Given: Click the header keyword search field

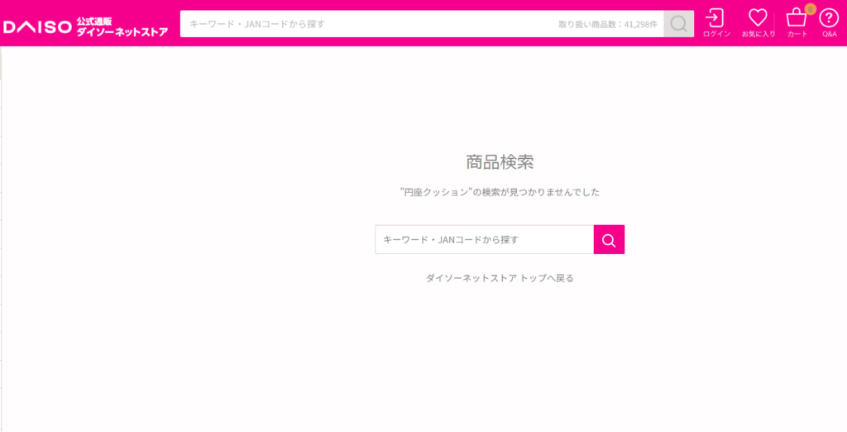Looking at the screenshot, I should tap(422, 24).
